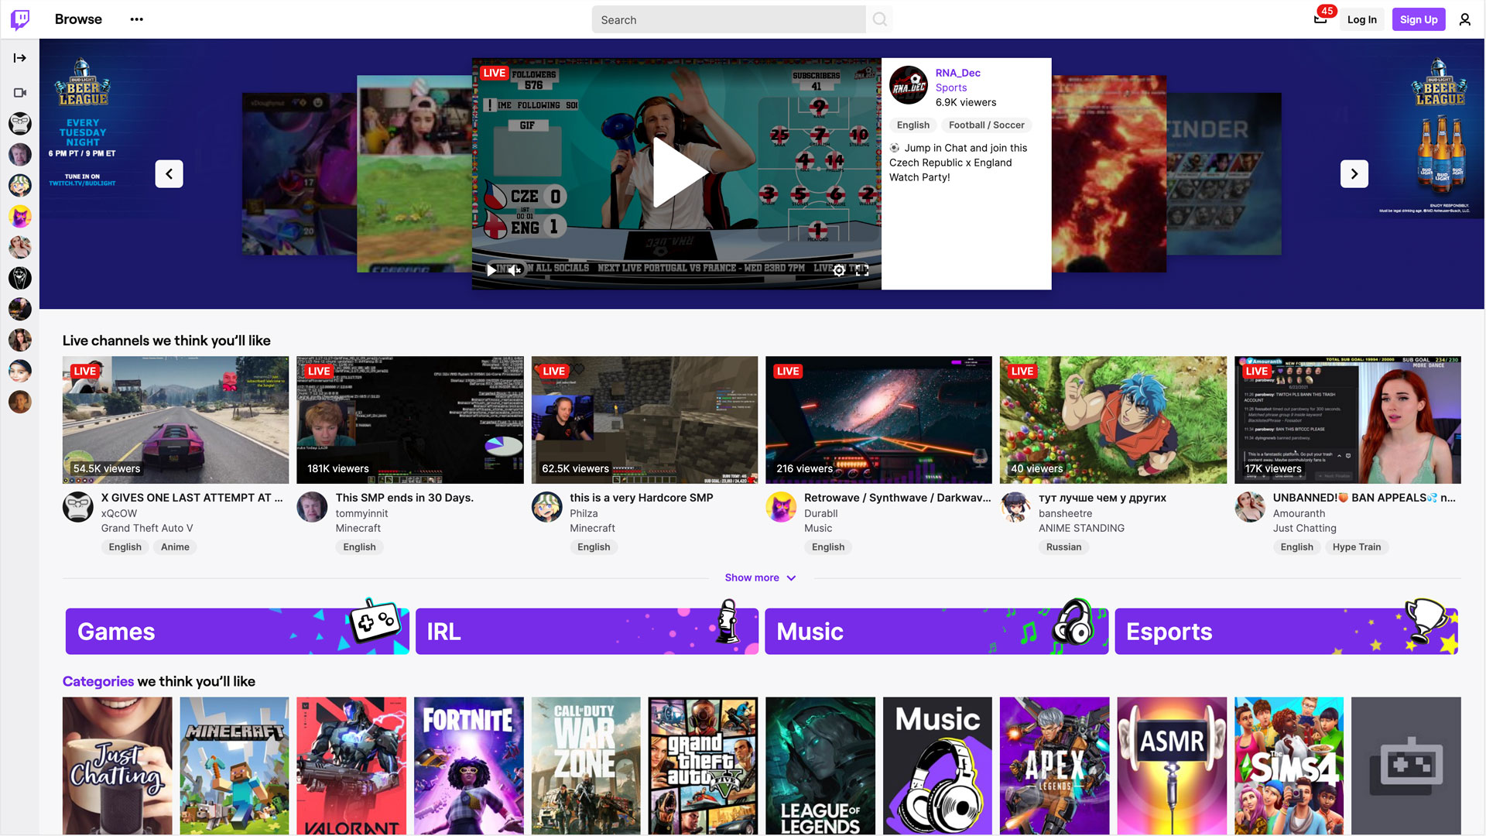Open League of Legends category cover
This screenshot has width=1486, height=836.
(x=820, y=766)
